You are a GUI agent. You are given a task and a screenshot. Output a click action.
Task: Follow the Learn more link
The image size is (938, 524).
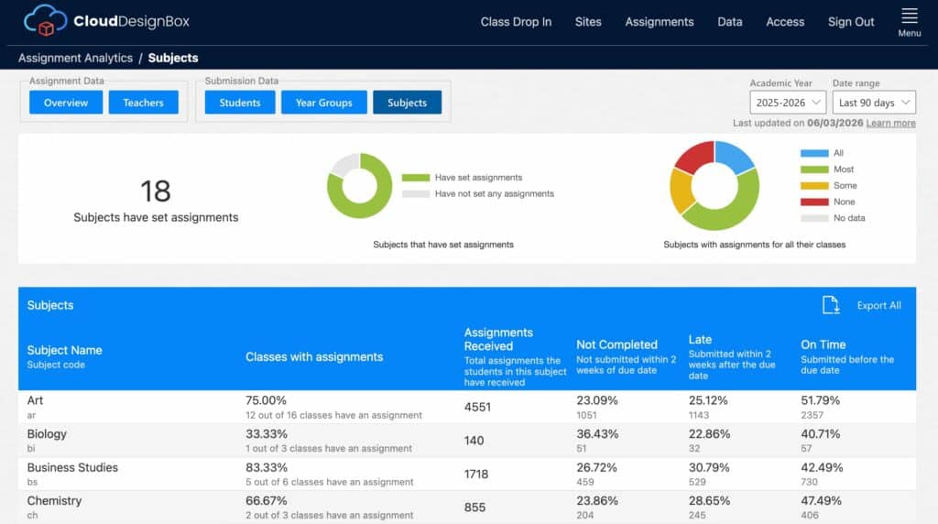(x=890, y=123)
